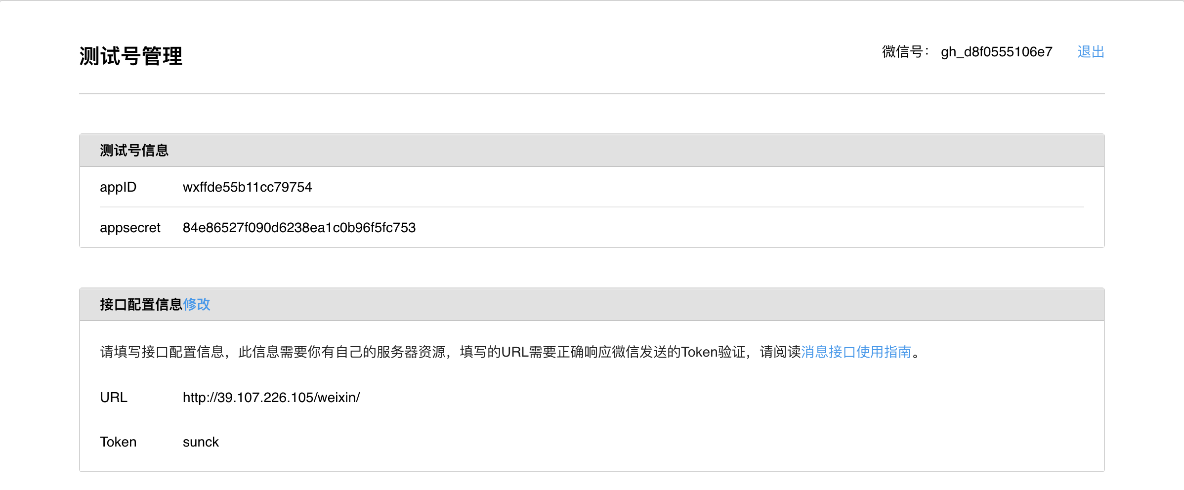Select the Token value sunck
The image size is (1184, 490).
coord(201,442)
